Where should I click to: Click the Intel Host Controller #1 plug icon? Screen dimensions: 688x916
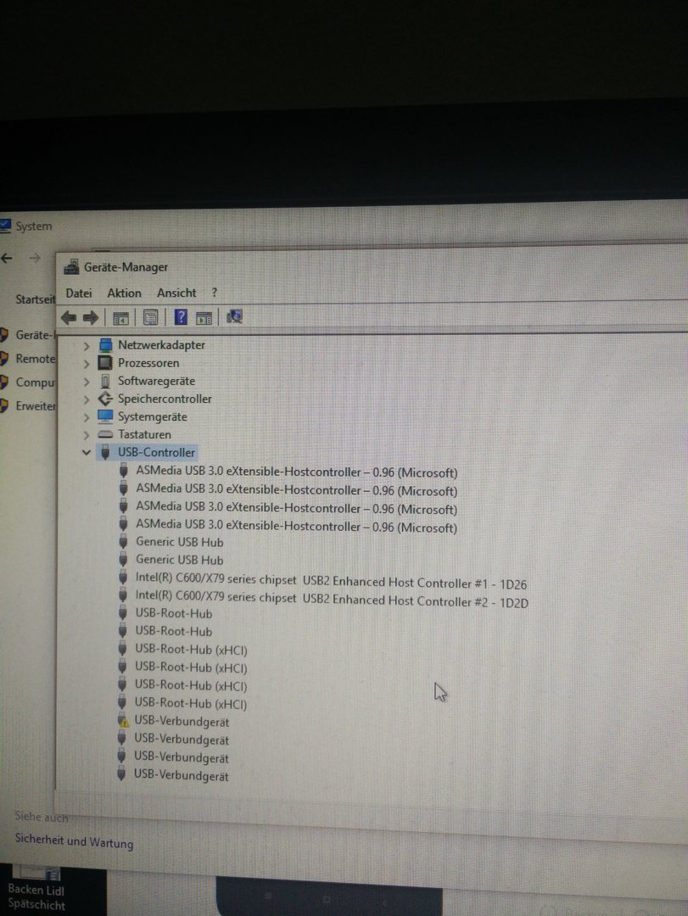(x=123, y=578)
